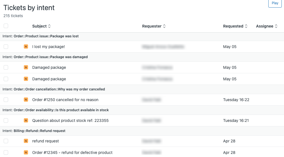Tick the checkbox for the 'refund request' ticket
This screenshot has height=157, width=284.
pos(6,141)
